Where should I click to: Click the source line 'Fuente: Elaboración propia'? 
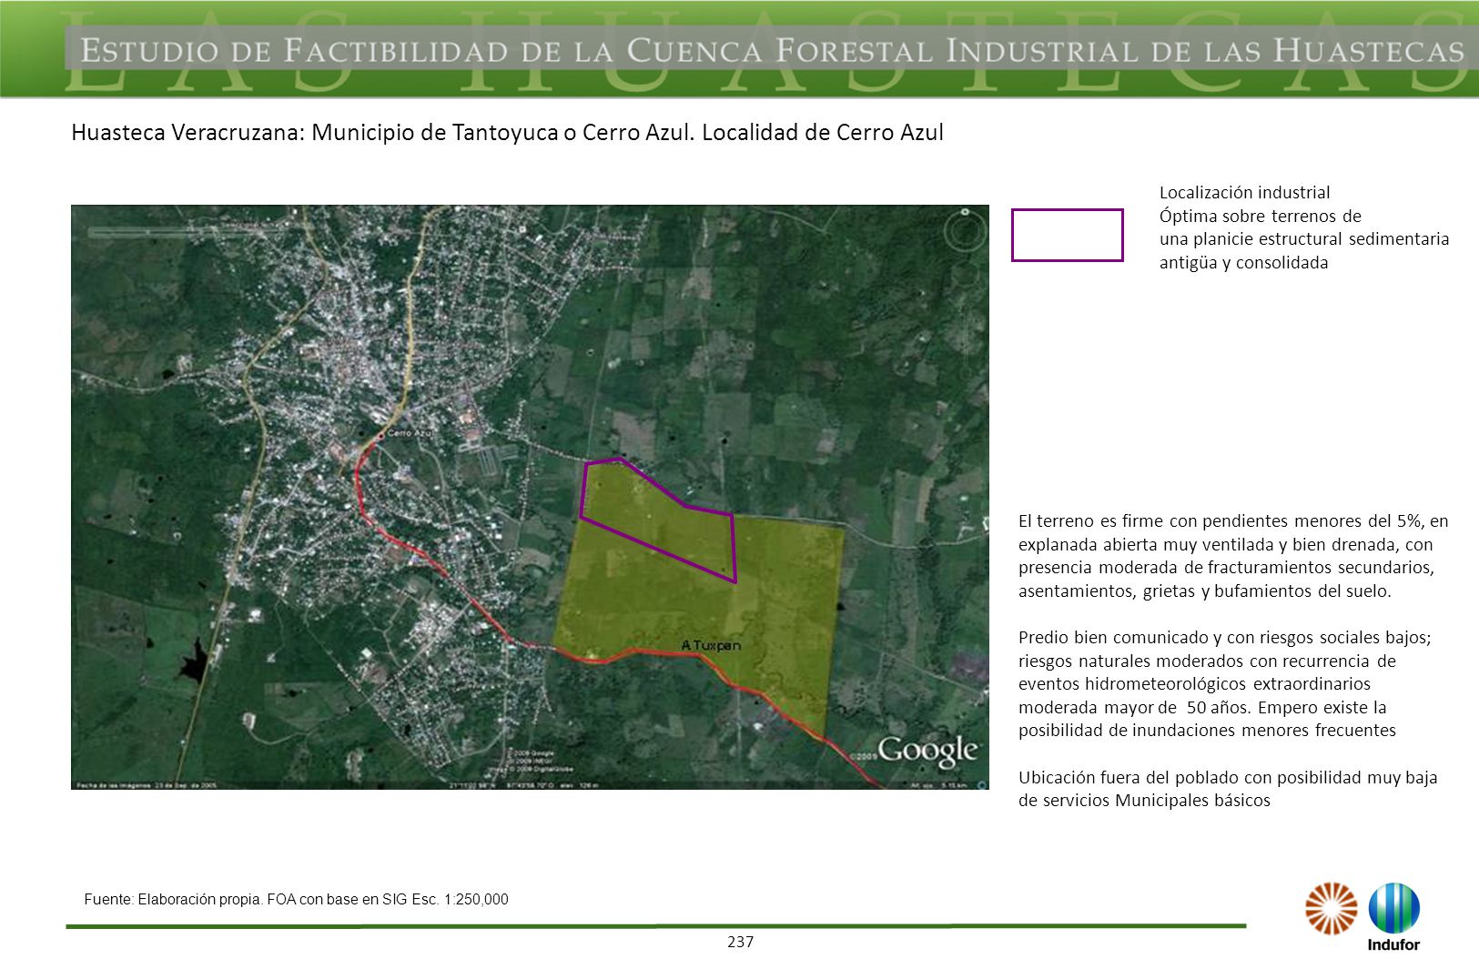[296, 900]
